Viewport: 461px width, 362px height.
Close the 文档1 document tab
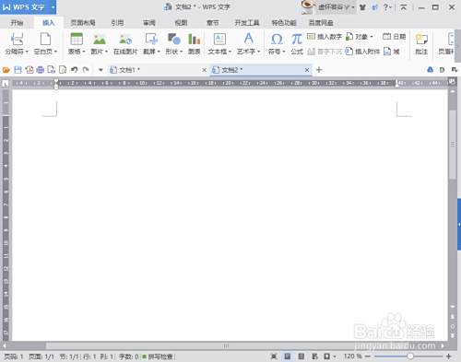[204, 70]
